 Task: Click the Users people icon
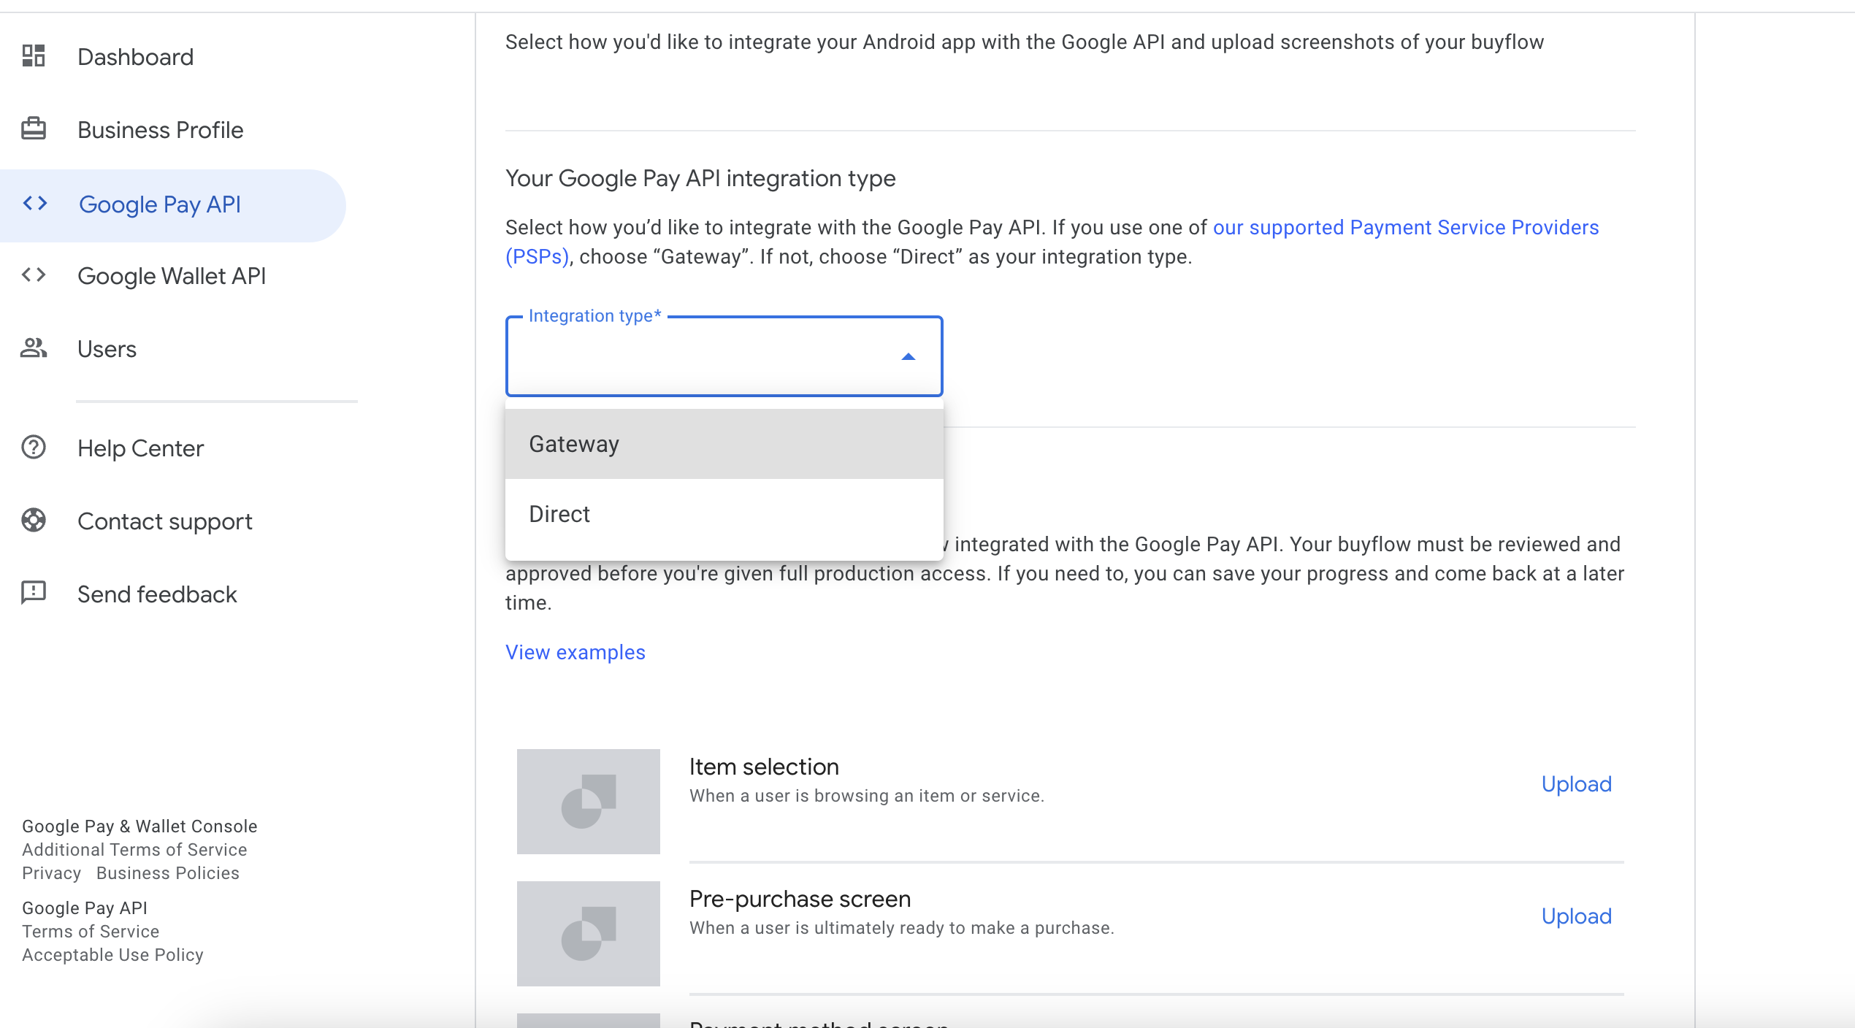click(34, 348)
